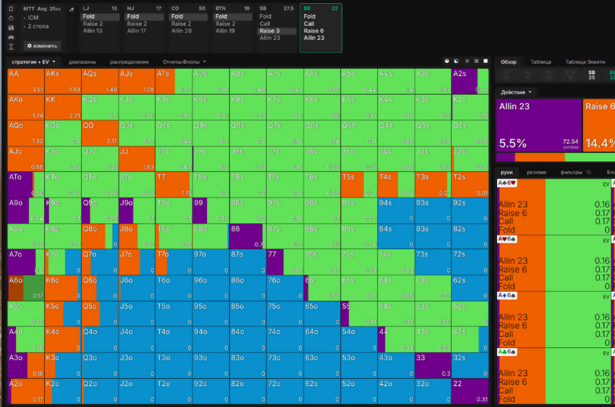Click the reset/refresh icon in left sidebar
Image resolution: width=615 pixels, height=407 pixels.
pos(12,18)
